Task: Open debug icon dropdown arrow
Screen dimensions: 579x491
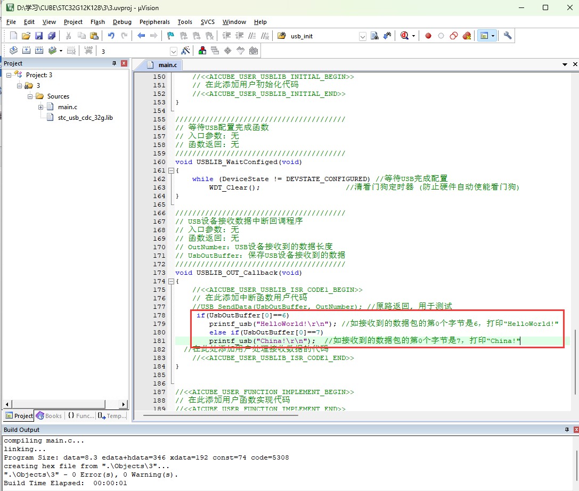Action: [413, 36]
